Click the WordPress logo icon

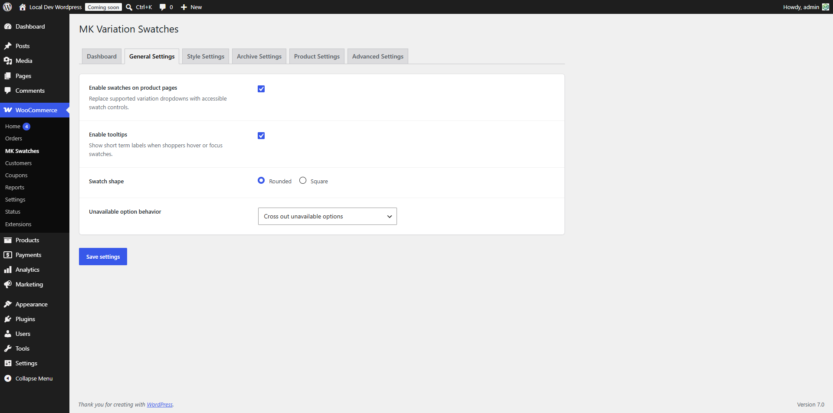tap(7, 7)
